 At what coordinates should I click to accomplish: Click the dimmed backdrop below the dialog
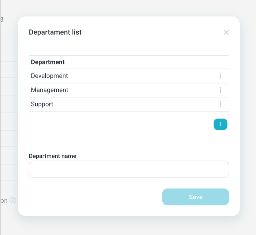(130, 226)
